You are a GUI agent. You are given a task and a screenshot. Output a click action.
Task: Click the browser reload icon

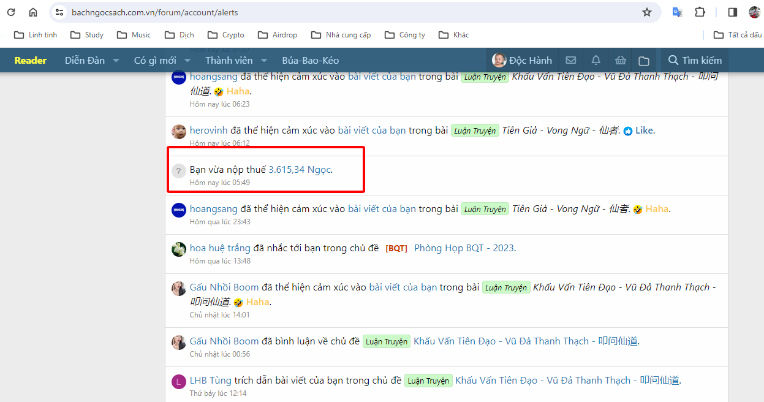pos(11,12)
